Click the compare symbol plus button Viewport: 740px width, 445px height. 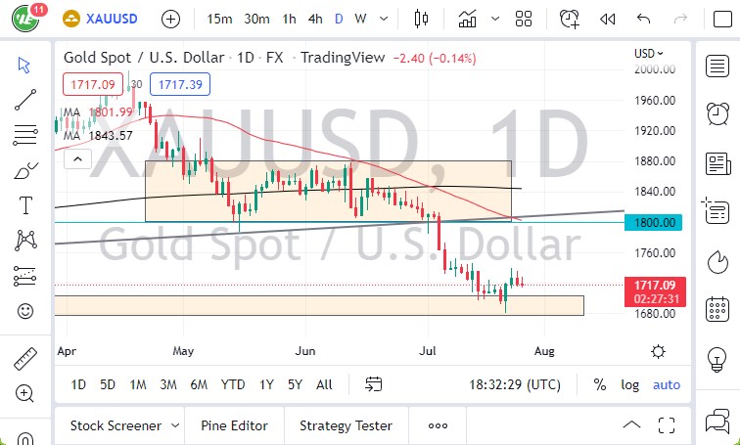pyautogui.click(x=170, y=19)
